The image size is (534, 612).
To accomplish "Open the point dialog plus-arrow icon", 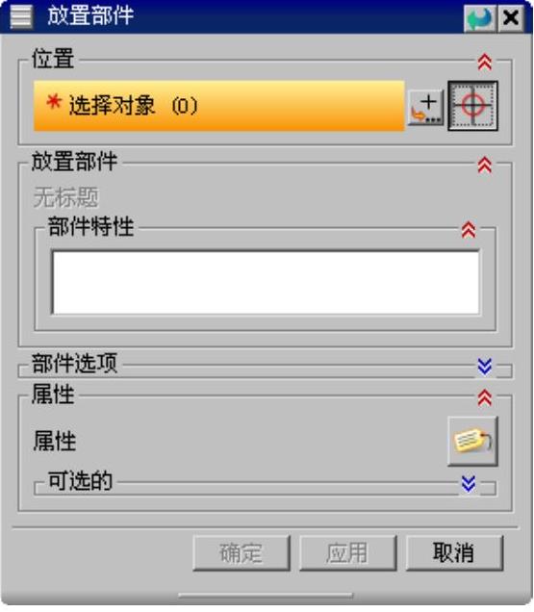I will pyautogui.click(x=425, y=108).
